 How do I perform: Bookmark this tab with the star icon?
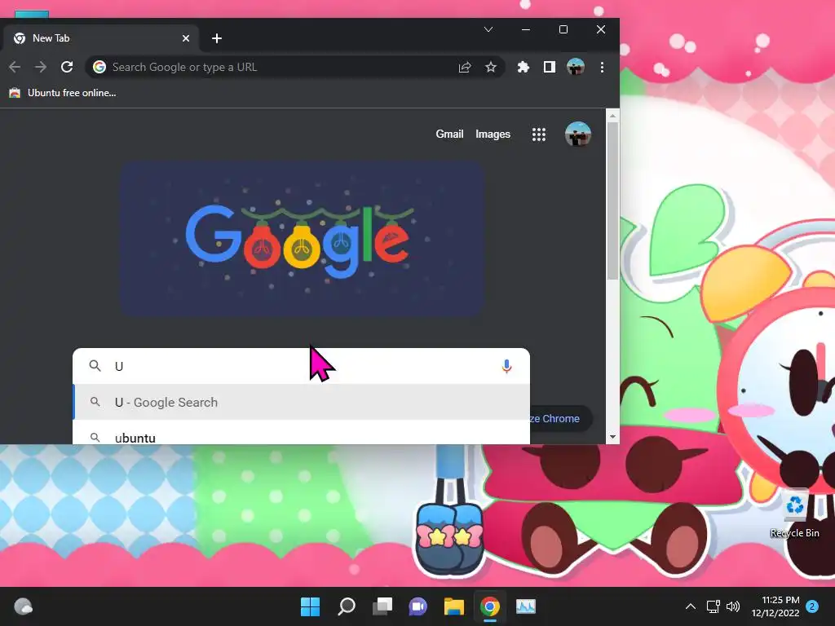[x=490, y=67]
